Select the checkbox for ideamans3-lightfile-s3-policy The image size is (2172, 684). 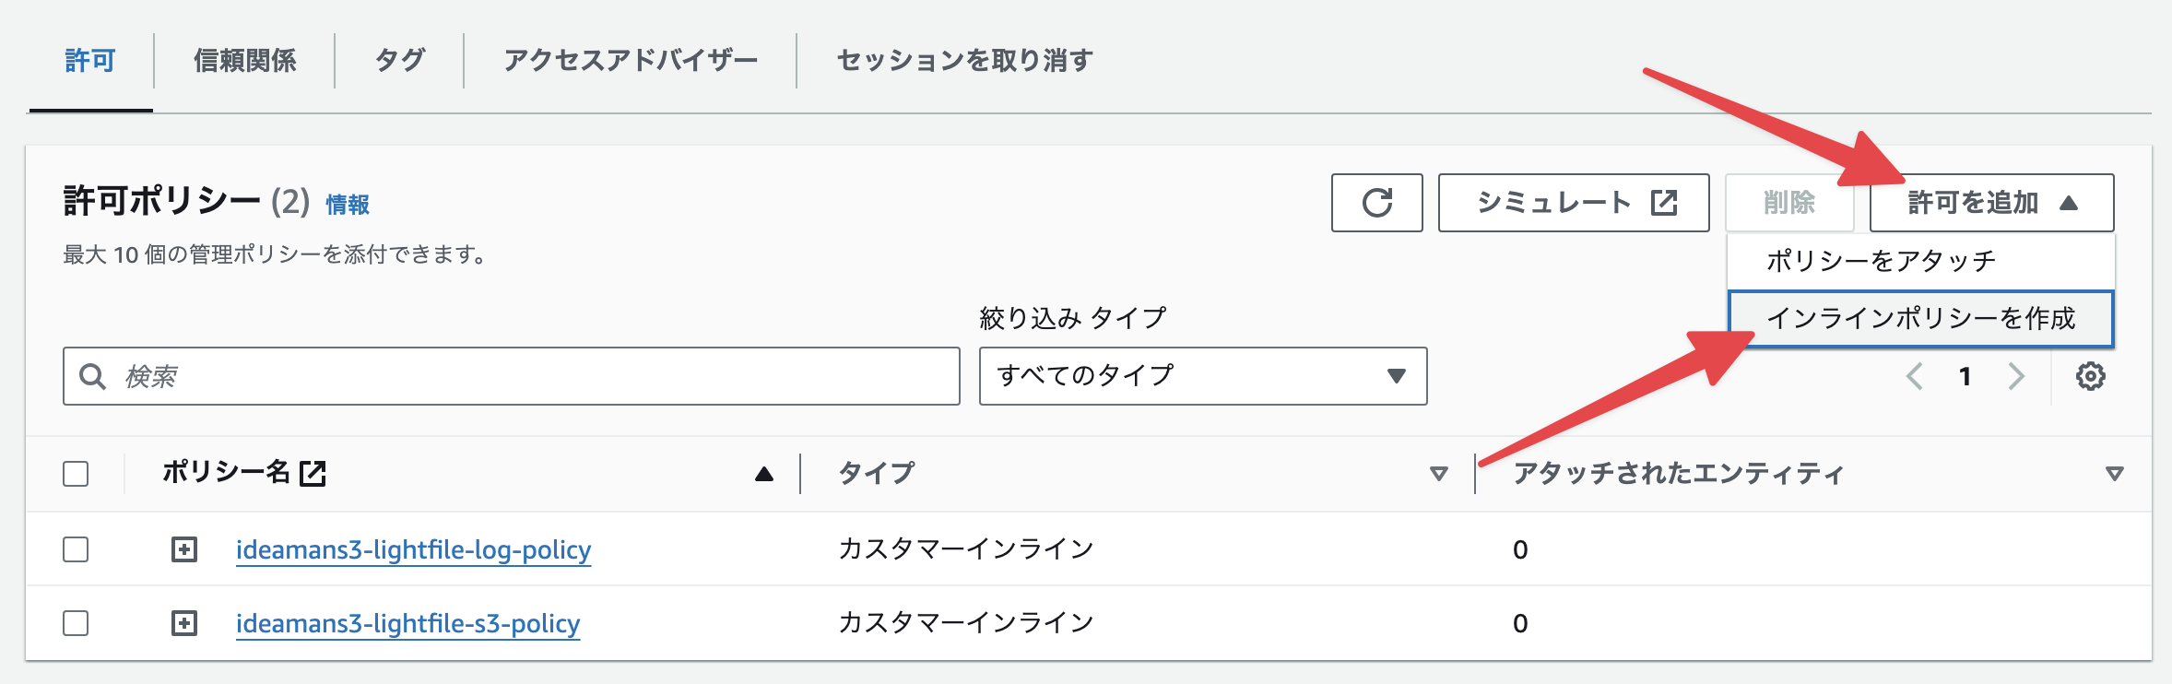point(75,622)
